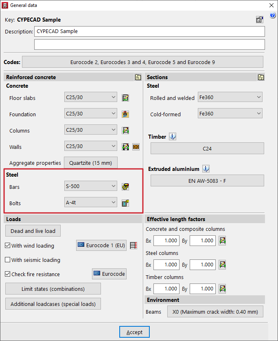Viewport: 278px width, 341px height.
Task: Click EN AW-5083 - F aluminium button
Action: [x=207, y=181]
